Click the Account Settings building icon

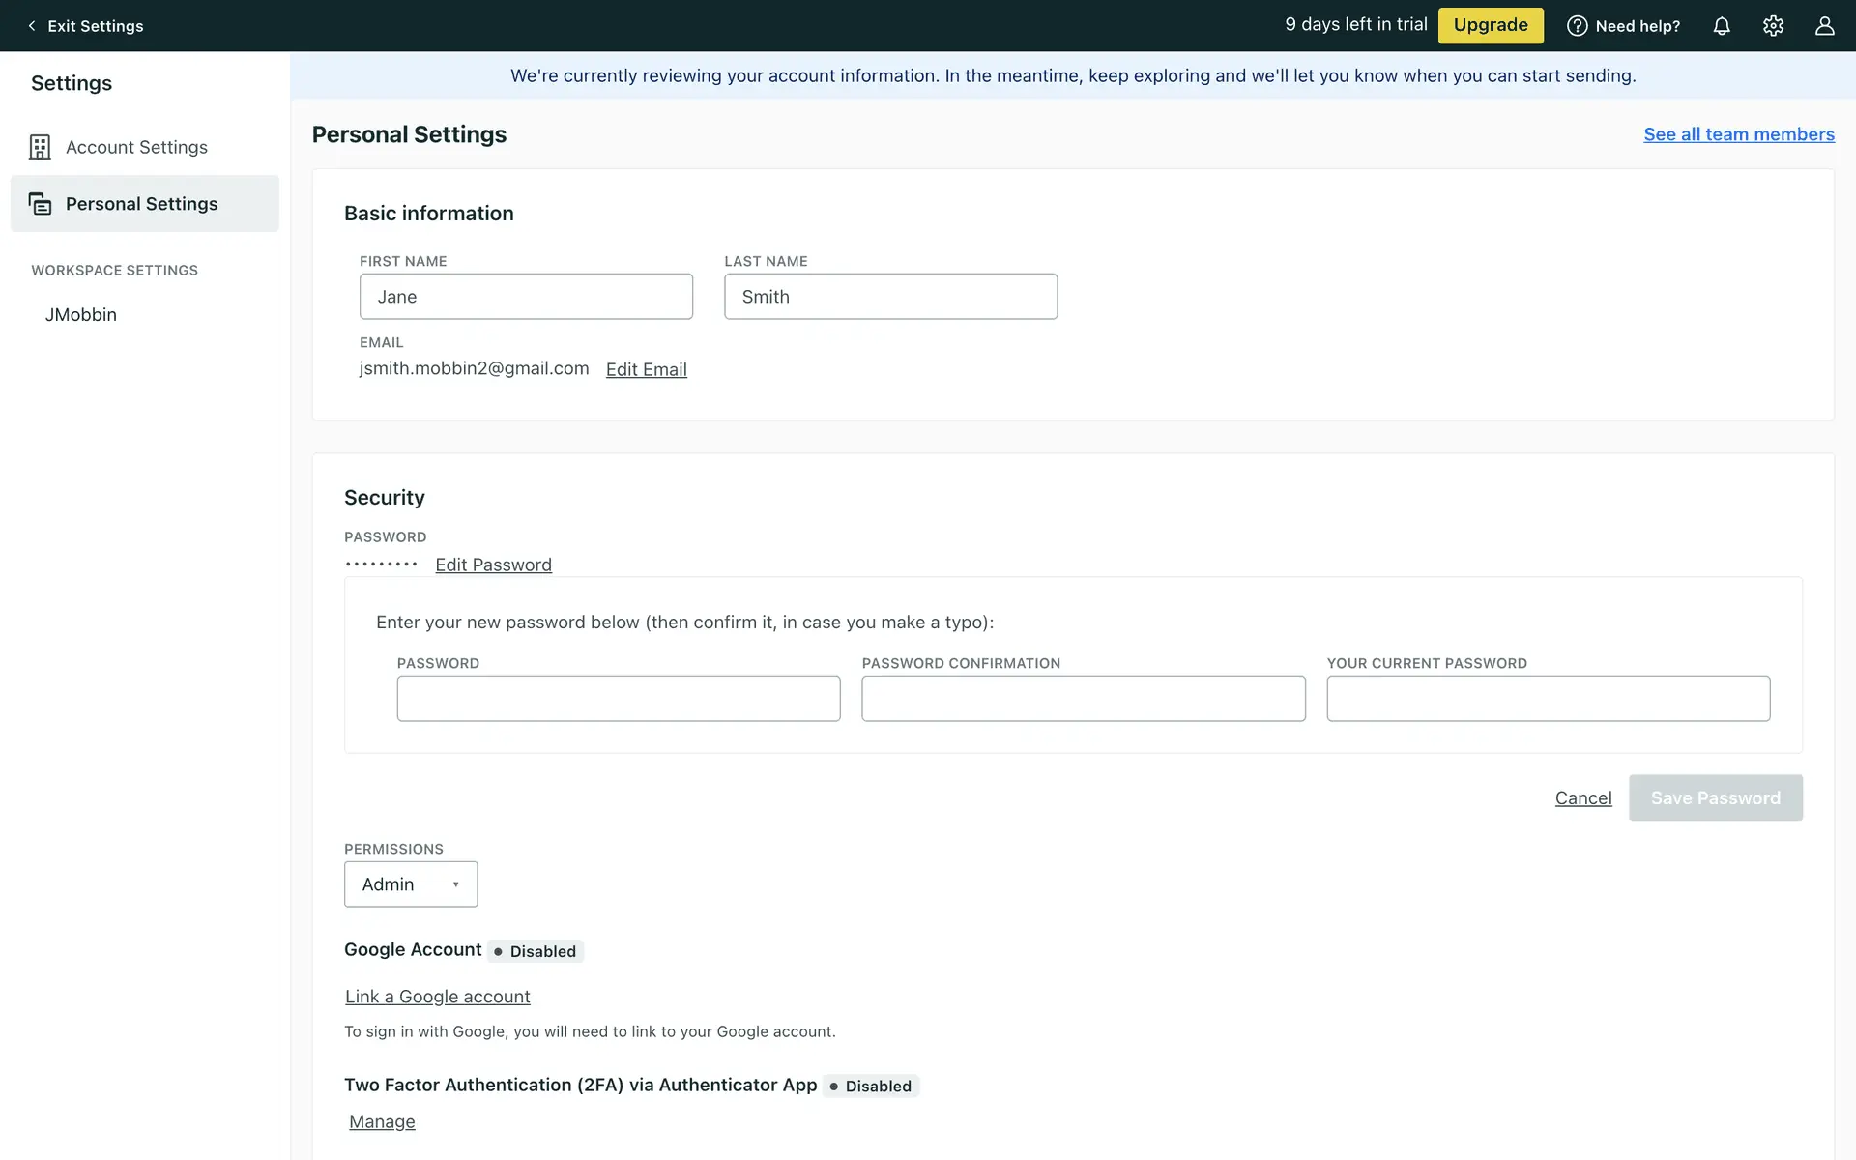40,147
